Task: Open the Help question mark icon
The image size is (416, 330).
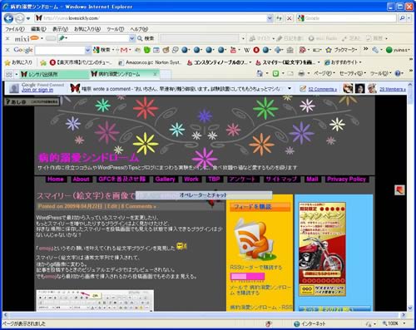Action: 398,73
